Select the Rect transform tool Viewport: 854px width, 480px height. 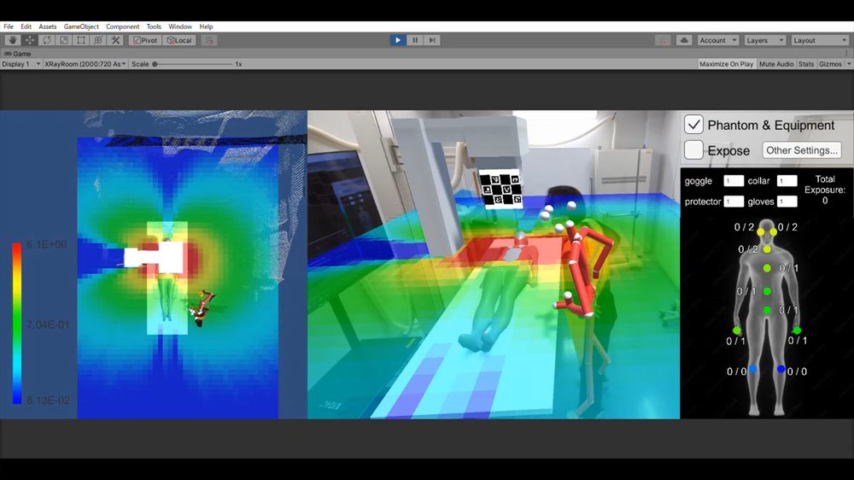point(81,40)
